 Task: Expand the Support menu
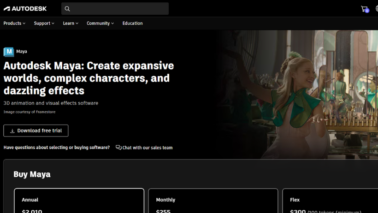tap(44, 23)
